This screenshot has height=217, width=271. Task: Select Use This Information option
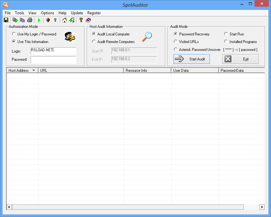coord(30,42)
